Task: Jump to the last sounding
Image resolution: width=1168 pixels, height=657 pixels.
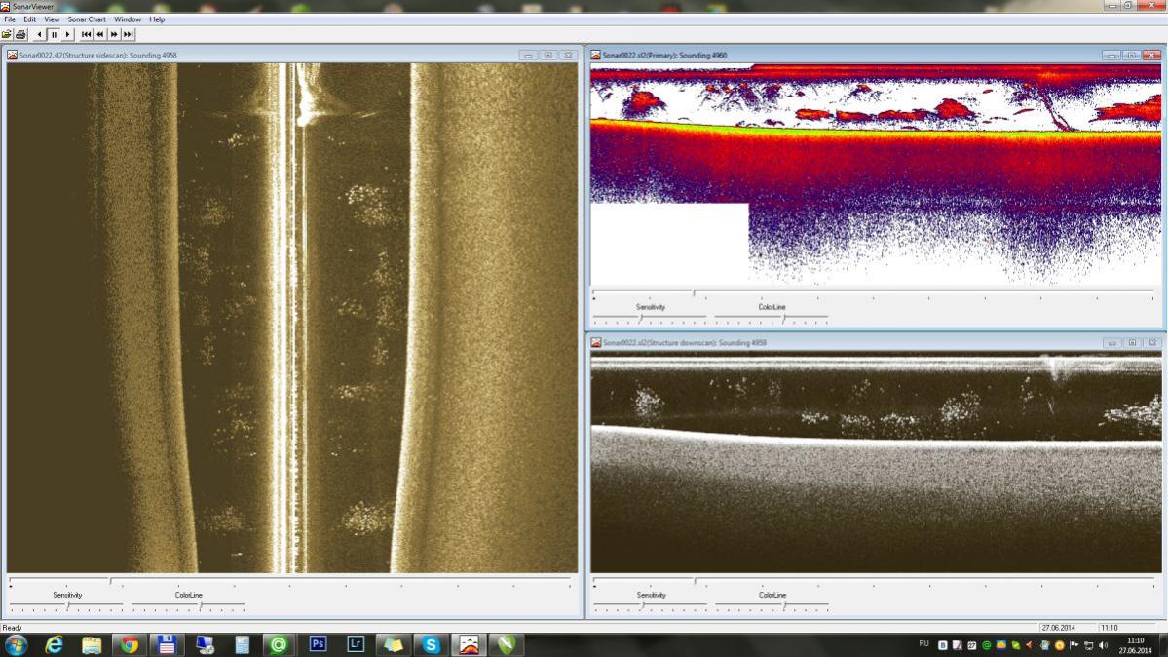Action: 128,34
